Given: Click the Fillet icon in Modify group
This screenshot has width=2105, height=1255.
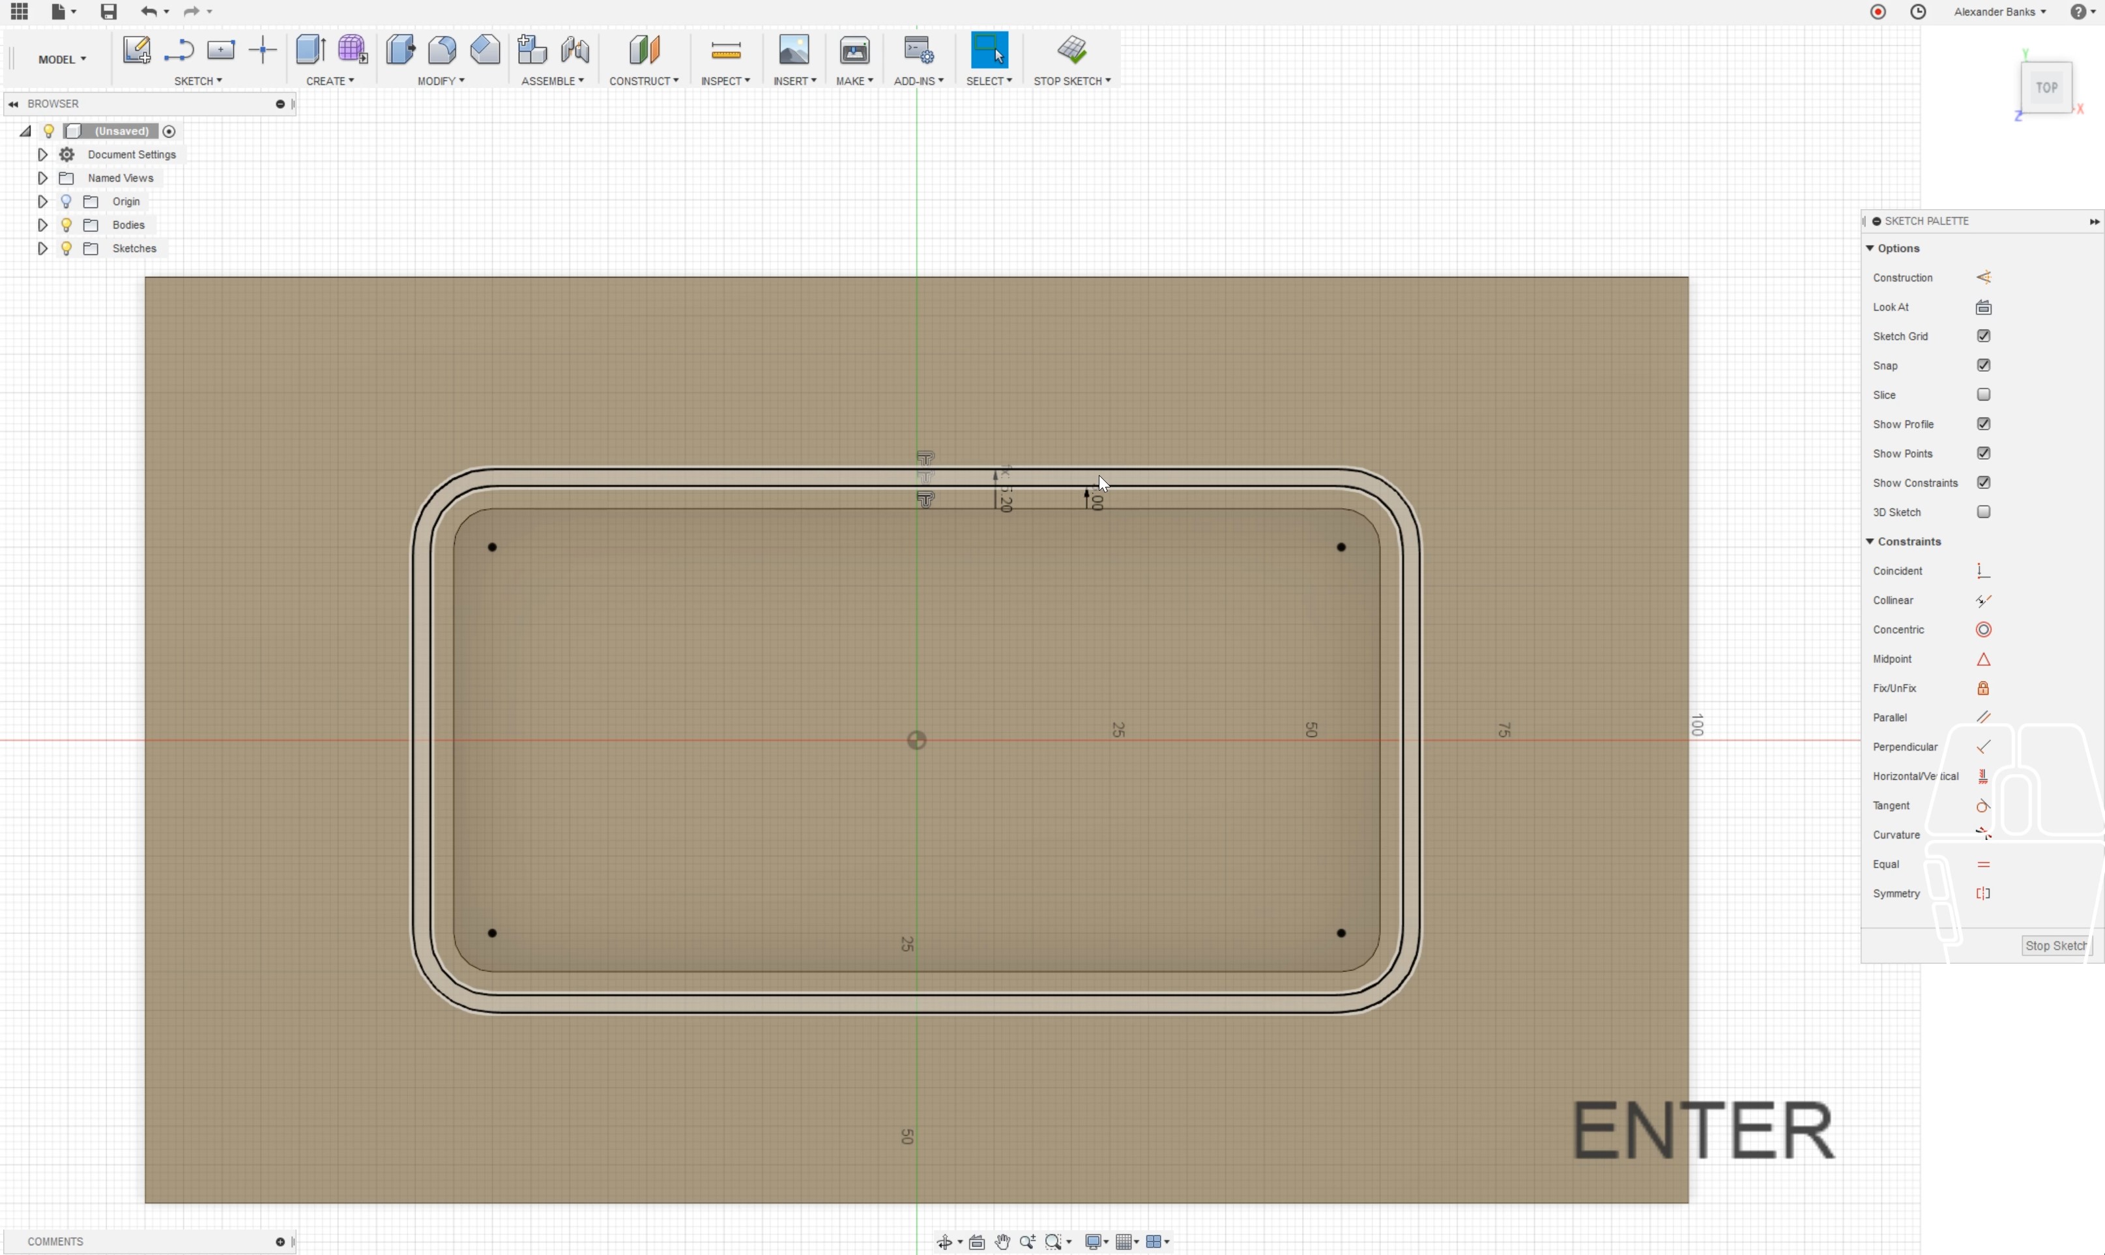Looking at the screenshot, I should 443,50.
